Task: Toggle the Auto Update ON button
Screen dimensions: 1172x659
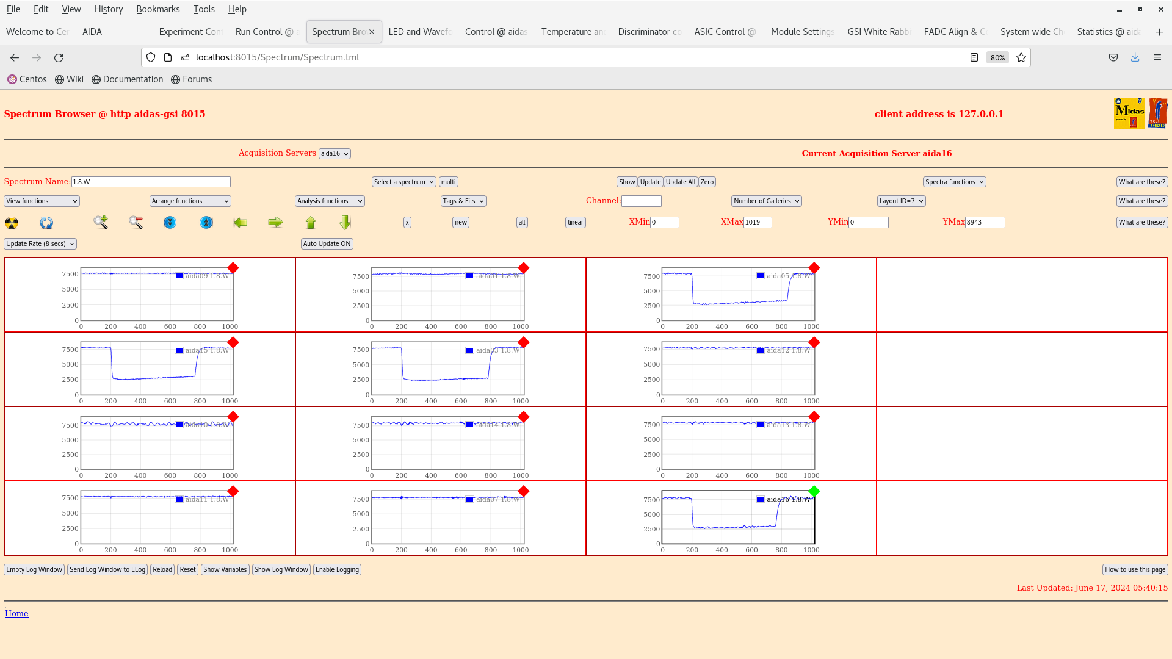Action: pyautogui.click(x=327, y=244)
